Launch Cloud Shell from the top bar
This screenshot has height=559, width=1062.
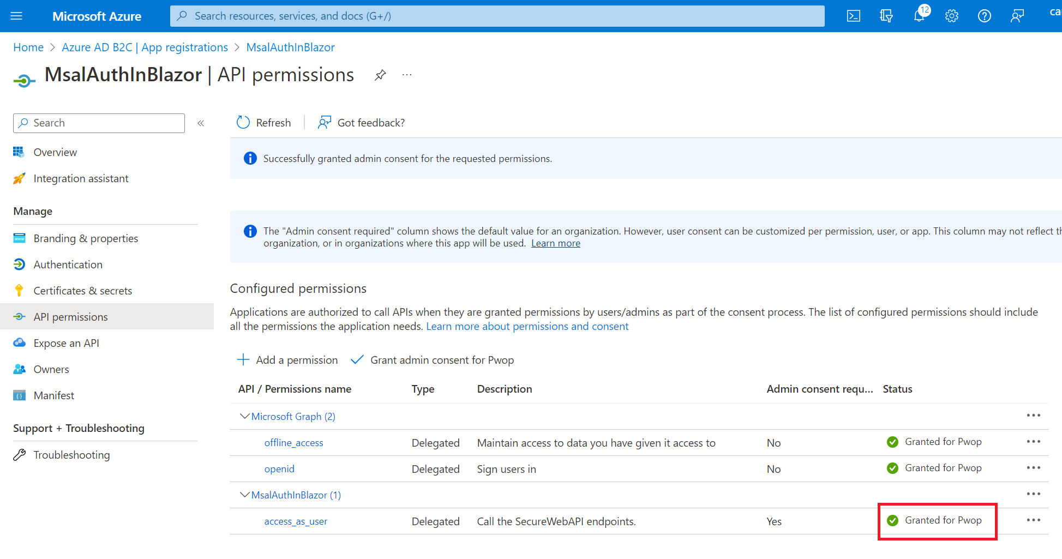pos(854,16)
